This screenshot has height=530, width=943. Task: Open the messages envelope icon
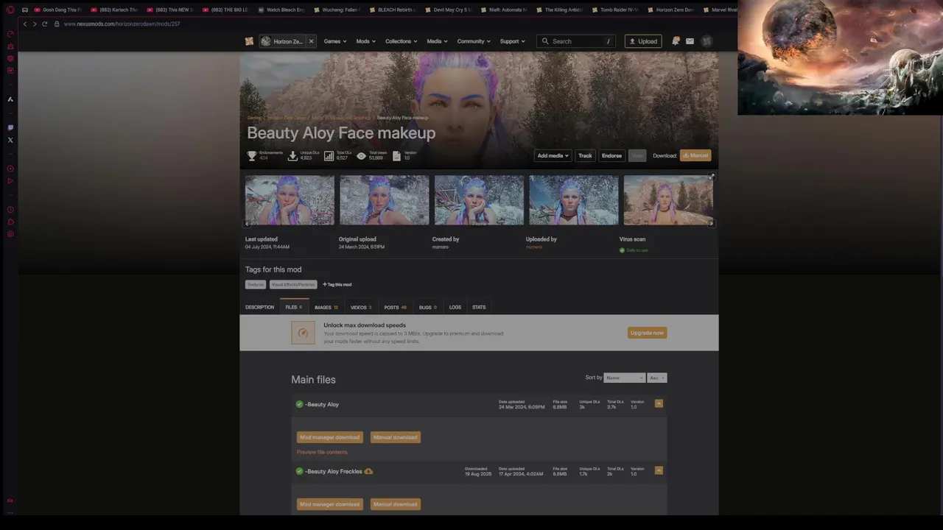click(x=690, y=41)
